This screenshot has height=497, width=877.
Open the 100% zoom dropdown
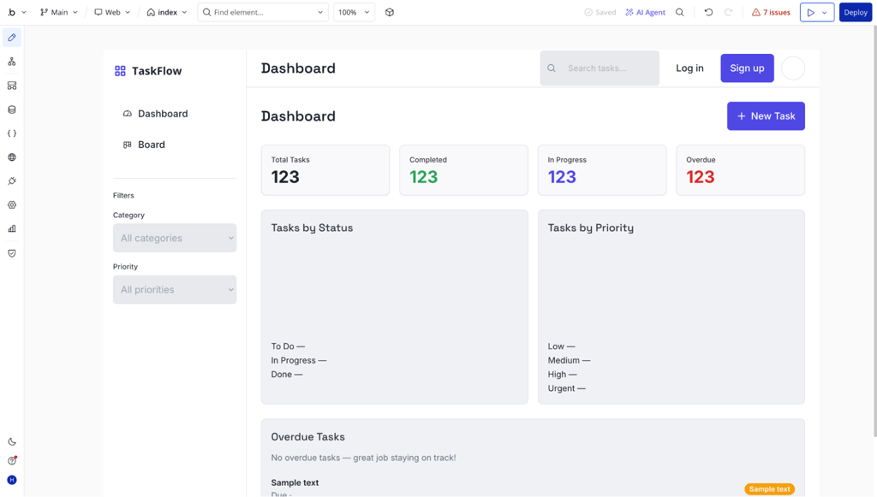(354, 12)
